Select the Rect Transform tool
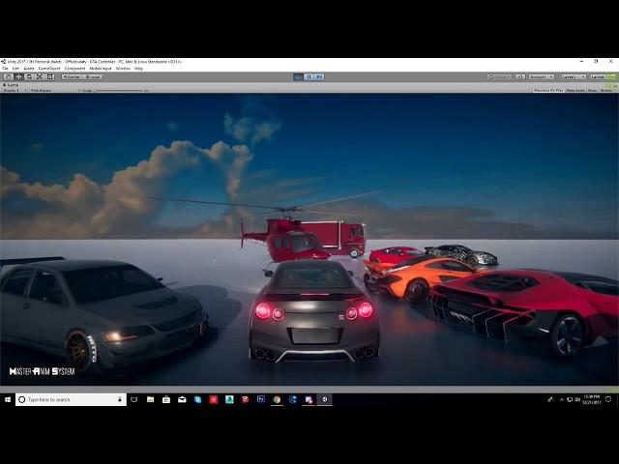Screen dimensions: 619x464 coord(49,77)
